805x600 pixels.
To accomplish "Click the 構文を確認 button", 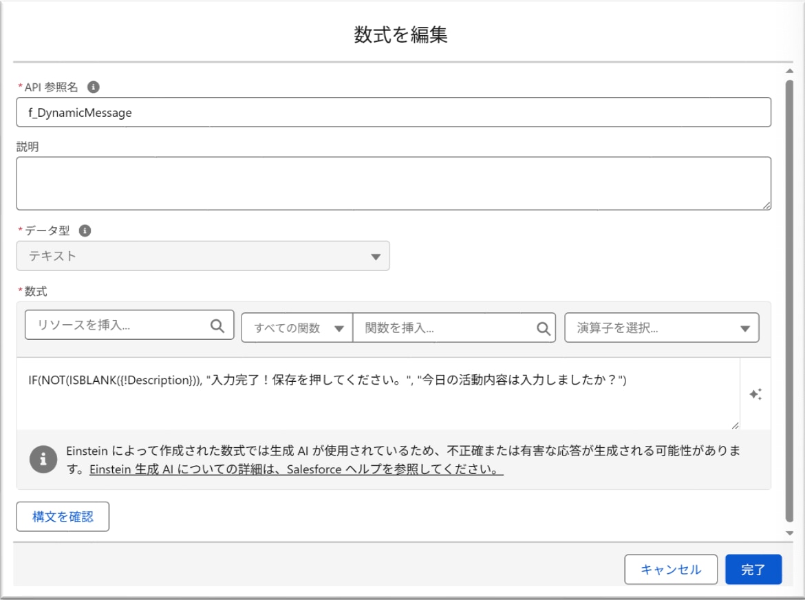I will (x=63, y=516).
